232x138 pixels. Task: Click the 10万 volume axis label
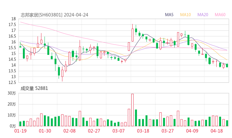click(x=12, y=115)
